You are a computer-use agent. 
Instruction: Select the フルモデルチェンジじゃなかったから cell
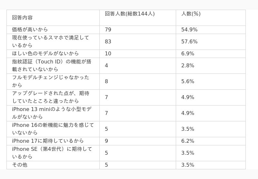coord(51,81)
